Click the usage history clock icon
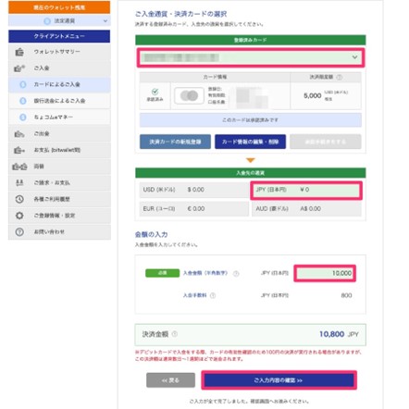 coord(19,199)
